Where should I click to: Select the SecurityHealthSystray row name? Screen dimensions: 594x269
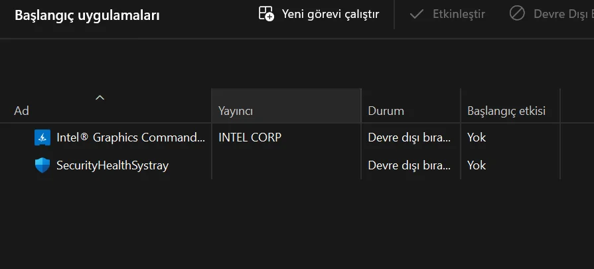point(112,165)
